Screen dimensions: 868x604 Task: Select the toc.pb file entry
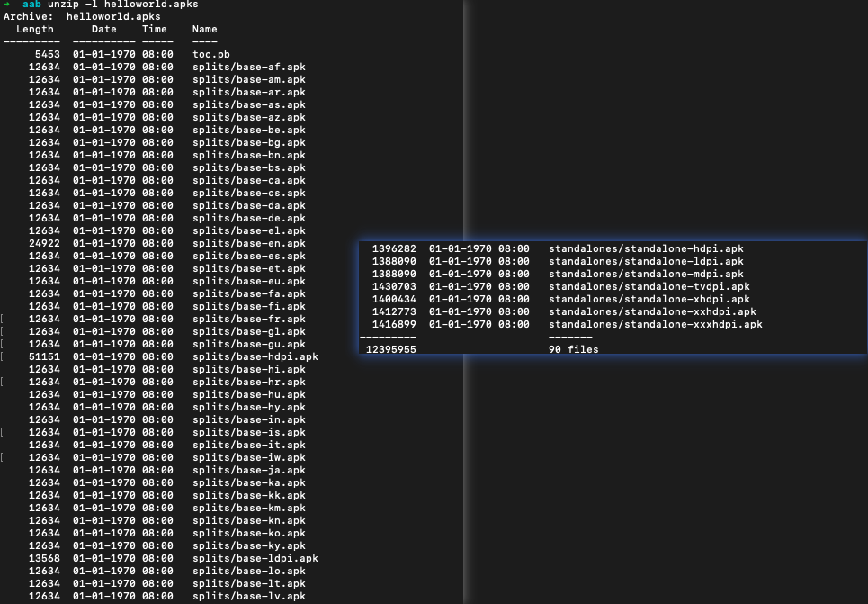(210, 55)
